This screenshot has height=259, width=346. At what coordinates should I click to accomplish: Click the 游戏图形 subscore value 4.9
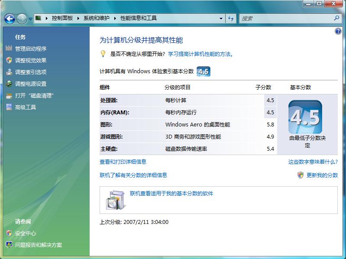pyautogui.click(x=270, y=136)
